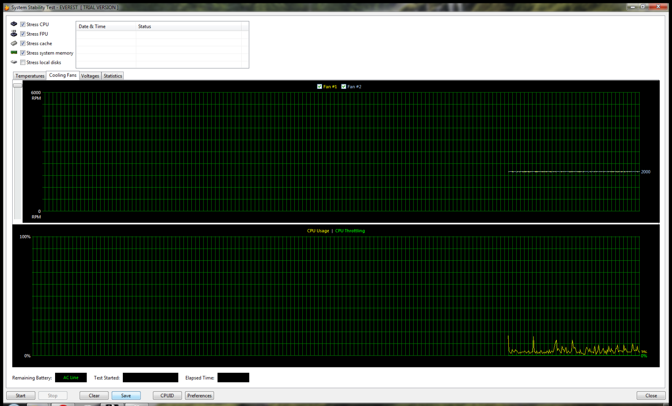Screen dimensions: 672x406
Task: Clear the graph data
Action: 94,396
